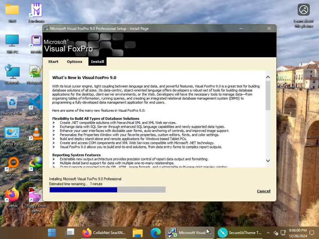The width and height of the screenshot is (319, 239).
Task: Open the Start tab in FoxPro Setup
Action: (53, 62)
